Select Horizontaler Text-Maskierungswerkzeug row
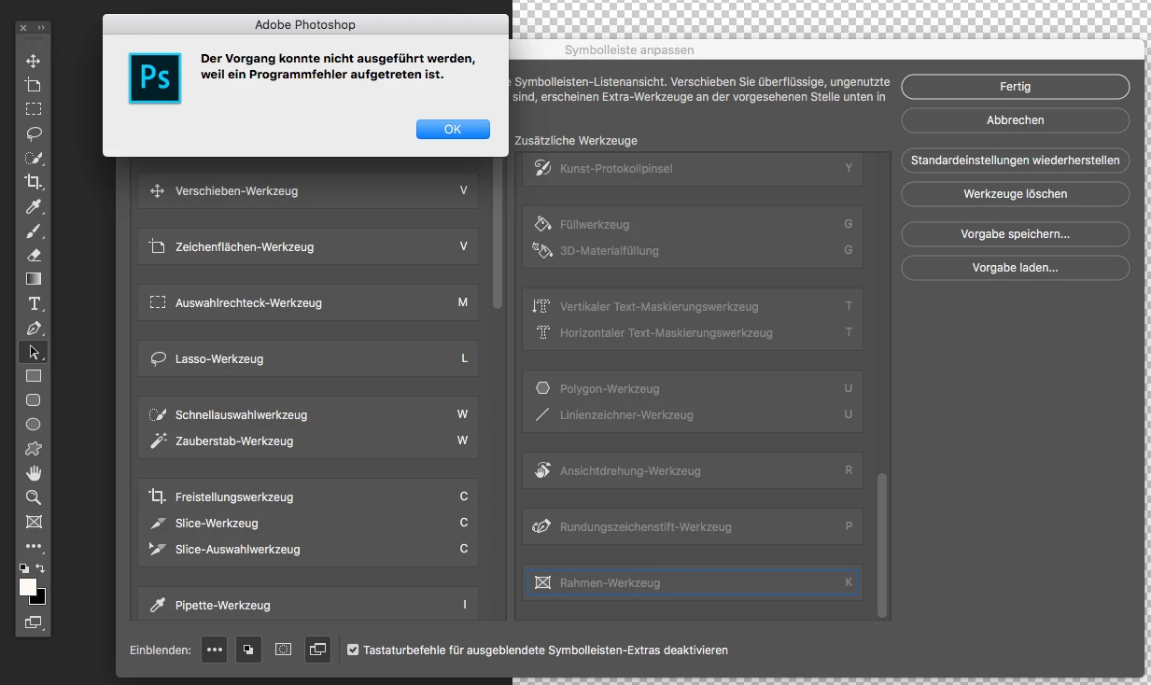This screenshot has width=1151, height=685. pos(693,332)
